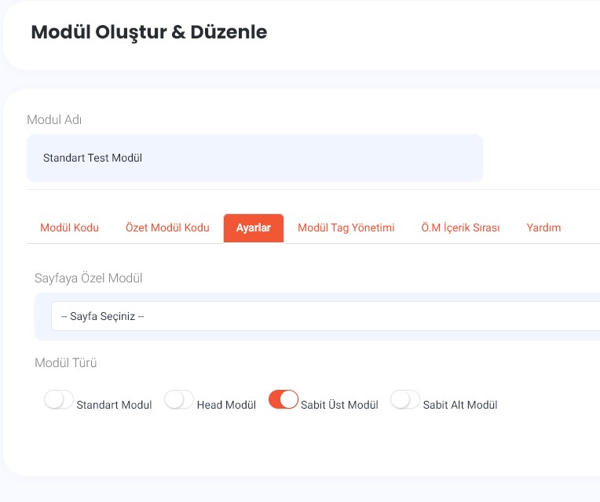Disable the Sabit Üst Modül toggle switch
600x502 pixels.
click(x=284, y=400)
